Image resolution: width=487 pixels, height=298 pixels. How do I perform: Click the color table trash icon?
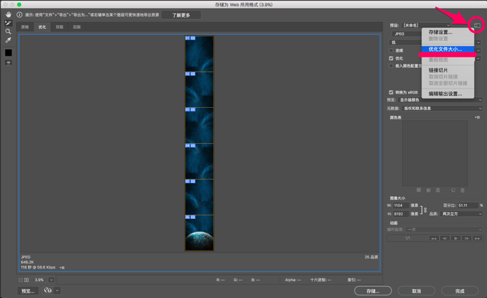[x=462, y=190]
